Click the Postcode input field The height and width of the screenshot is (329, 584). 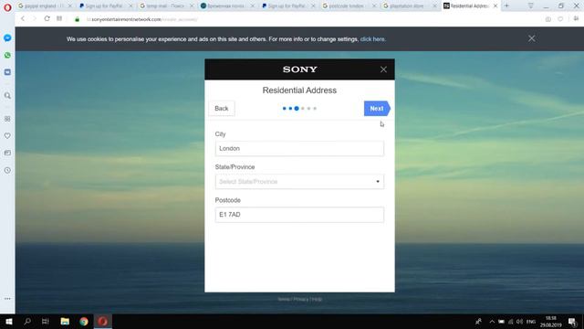point(299,215)
